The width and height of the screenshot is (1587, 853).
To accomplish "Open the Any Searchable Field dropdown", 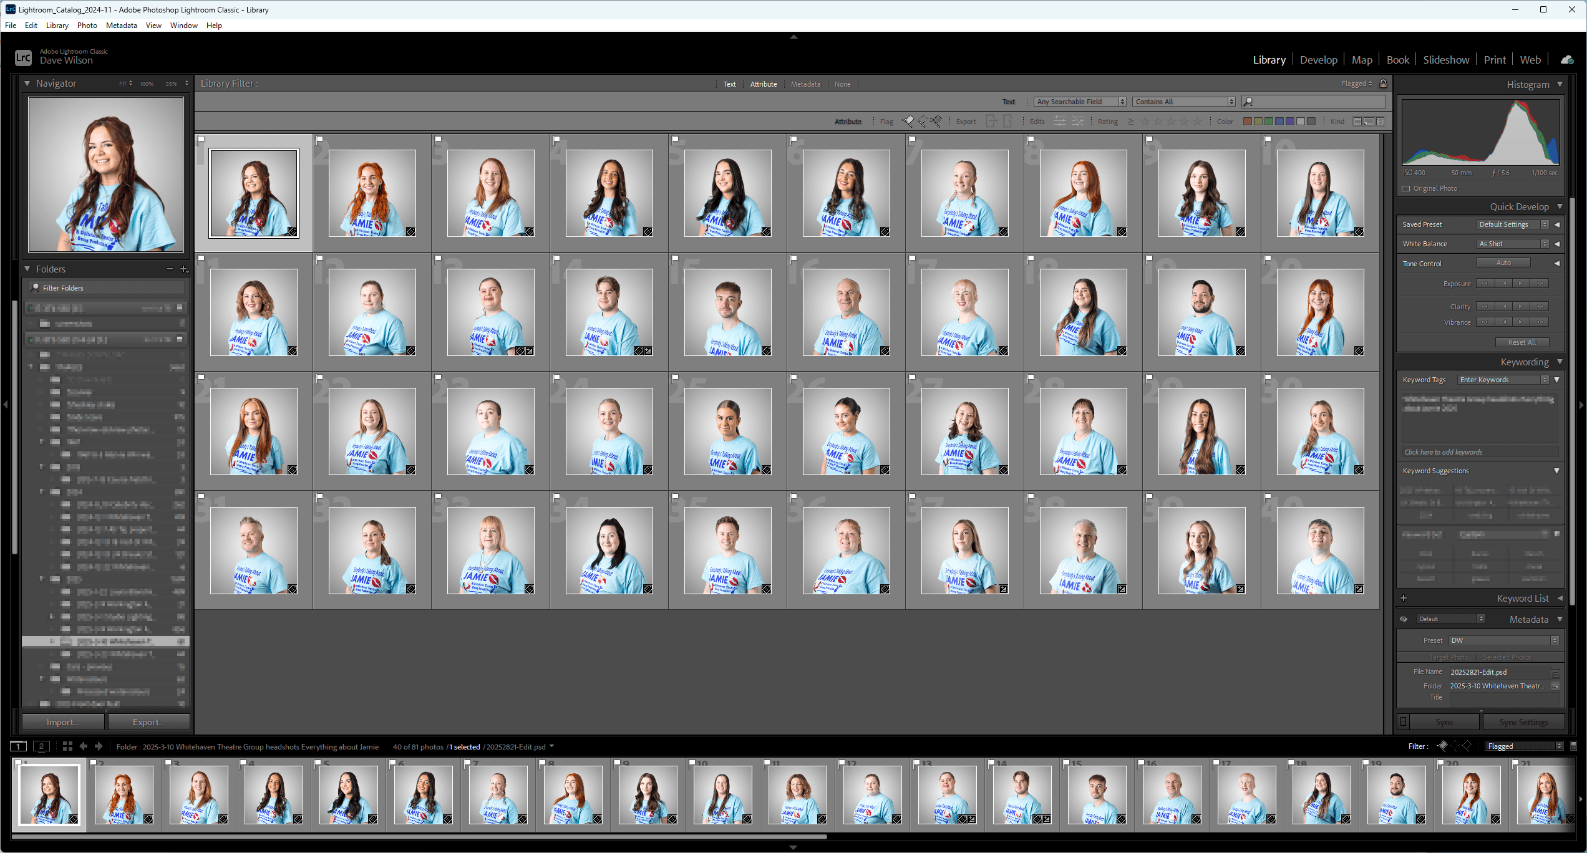I will click(1079, 102).
